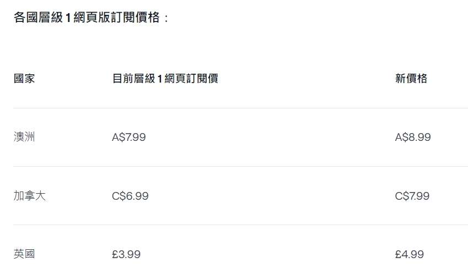Click the 新價格 column header
The image size is (468, 279).
(411, 79)
